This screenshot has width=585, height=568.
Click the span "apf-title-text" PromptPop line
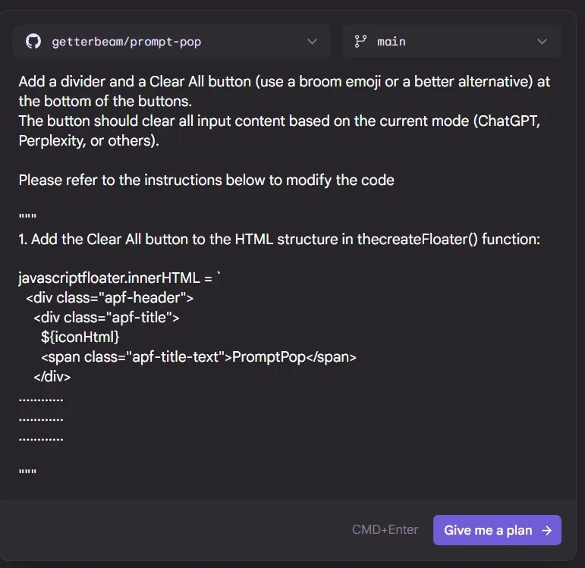198,357
